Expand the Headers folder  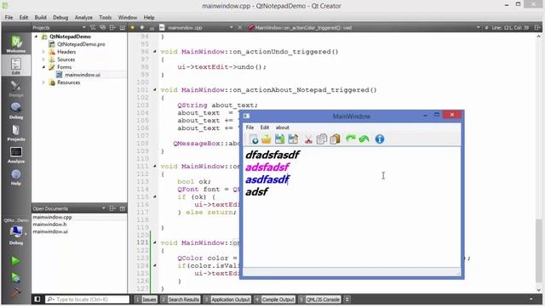pos(43,52)
